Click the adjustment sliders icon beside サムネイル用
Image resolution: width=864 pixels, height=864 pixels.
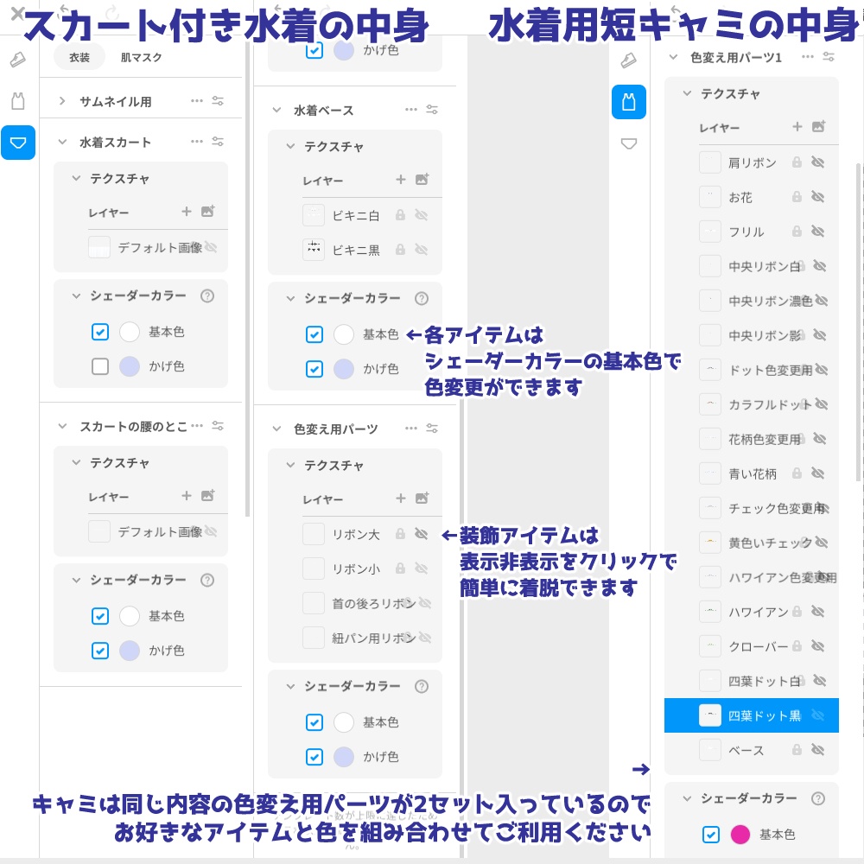point(219,99)
